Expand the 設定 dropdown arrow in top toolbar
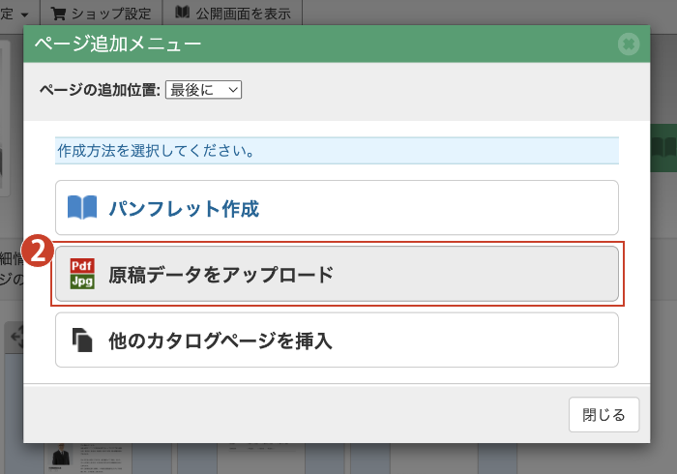This screenshot has width=677, height=474. 20,14
